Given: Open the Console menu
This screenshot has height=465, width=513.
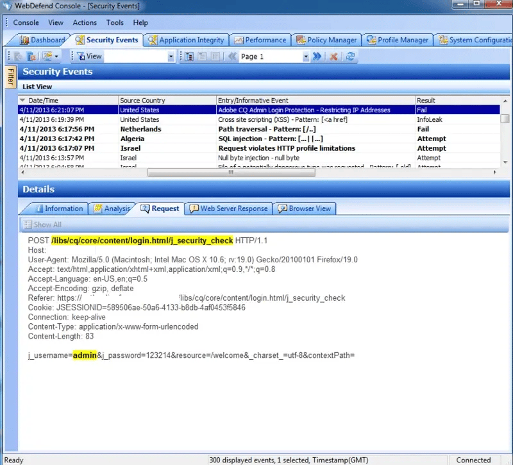Looking at the screenshot, I should [x=26, y=22].
